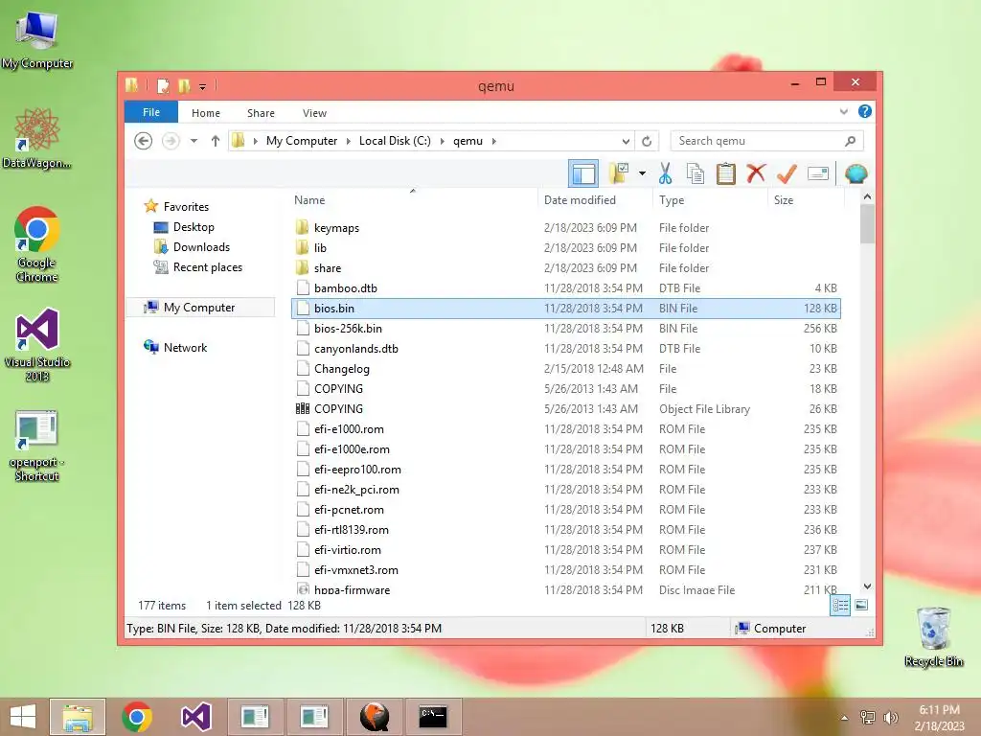Click the Rename card icon in toolbar
981x736 pixels.
click(818, 173)
